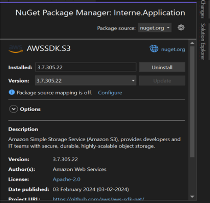Expand the Options section chevron
This screenshot has width=210, height=203.
pyautogui.click(x=13, y=109)
